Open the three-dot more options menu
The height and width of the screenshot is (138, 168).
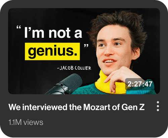158,106
